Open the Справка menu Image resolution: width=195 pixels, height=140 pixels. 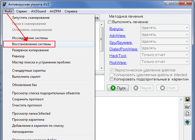(x=71, y=11)
